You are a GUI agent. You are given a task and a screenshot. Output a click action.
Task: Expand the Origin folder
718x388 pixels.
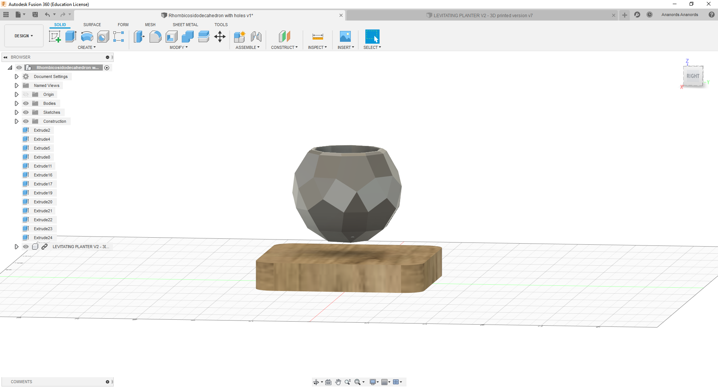pyautogui.click(x=16, y=94)
